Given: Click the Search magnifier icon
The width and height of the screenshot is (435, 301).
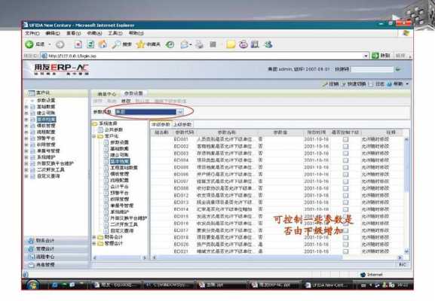Looking at the screenshot, I should click(x=115, y=44).
